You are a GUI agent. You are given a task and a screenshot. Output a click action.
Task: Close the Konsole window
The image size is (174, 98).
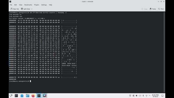(x=164, y=2)
